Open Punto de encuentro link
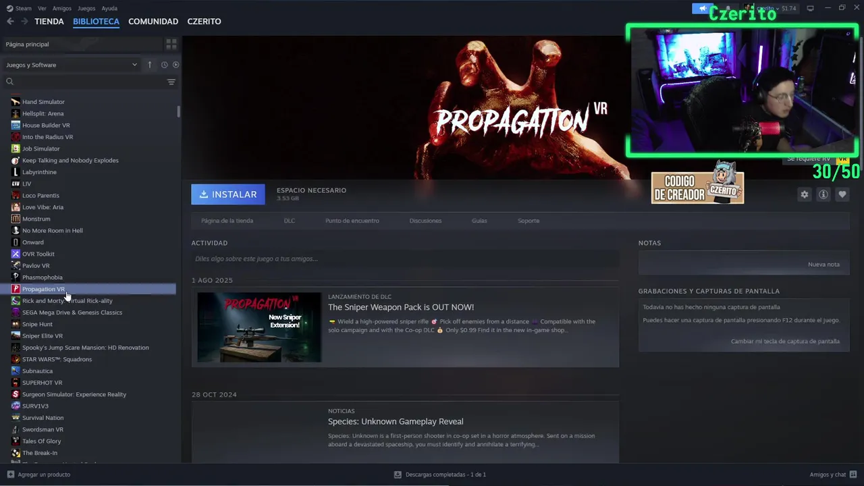The width and height of the screenshot is (864, 486). tap(352, 221)
